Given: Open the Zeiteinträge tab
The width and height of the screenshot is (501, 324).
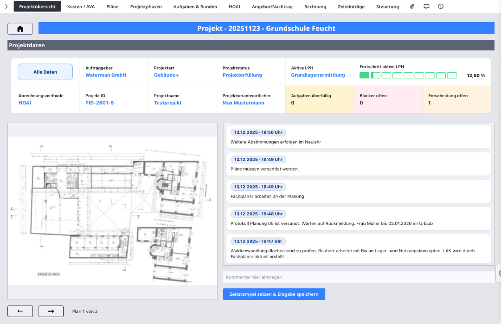Looking at the screenshot, I should pyautogui.click(x=351, y=6).
